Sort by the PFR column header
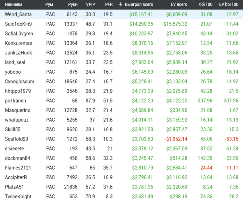 tap(109, 4)
